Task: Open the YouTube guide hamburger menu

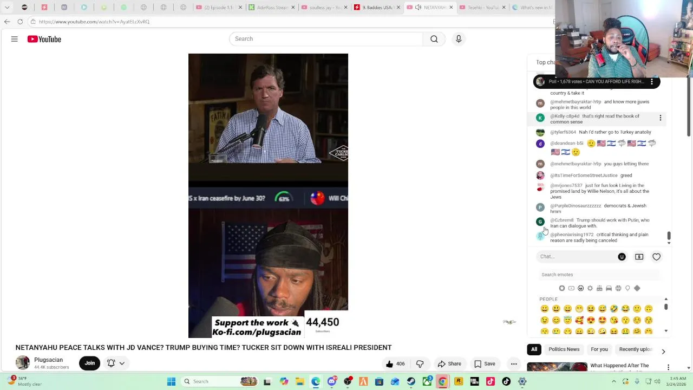Action: click(15, 39)
